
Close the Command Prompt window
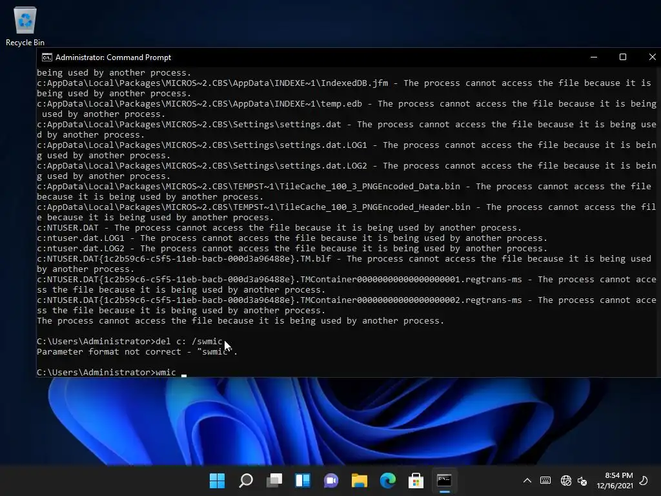652,57
